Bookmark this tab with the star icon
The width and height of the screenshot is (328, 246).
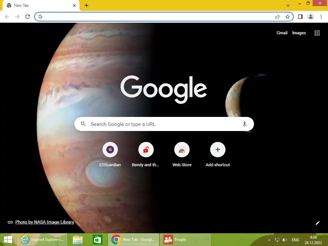click(288, 17)
